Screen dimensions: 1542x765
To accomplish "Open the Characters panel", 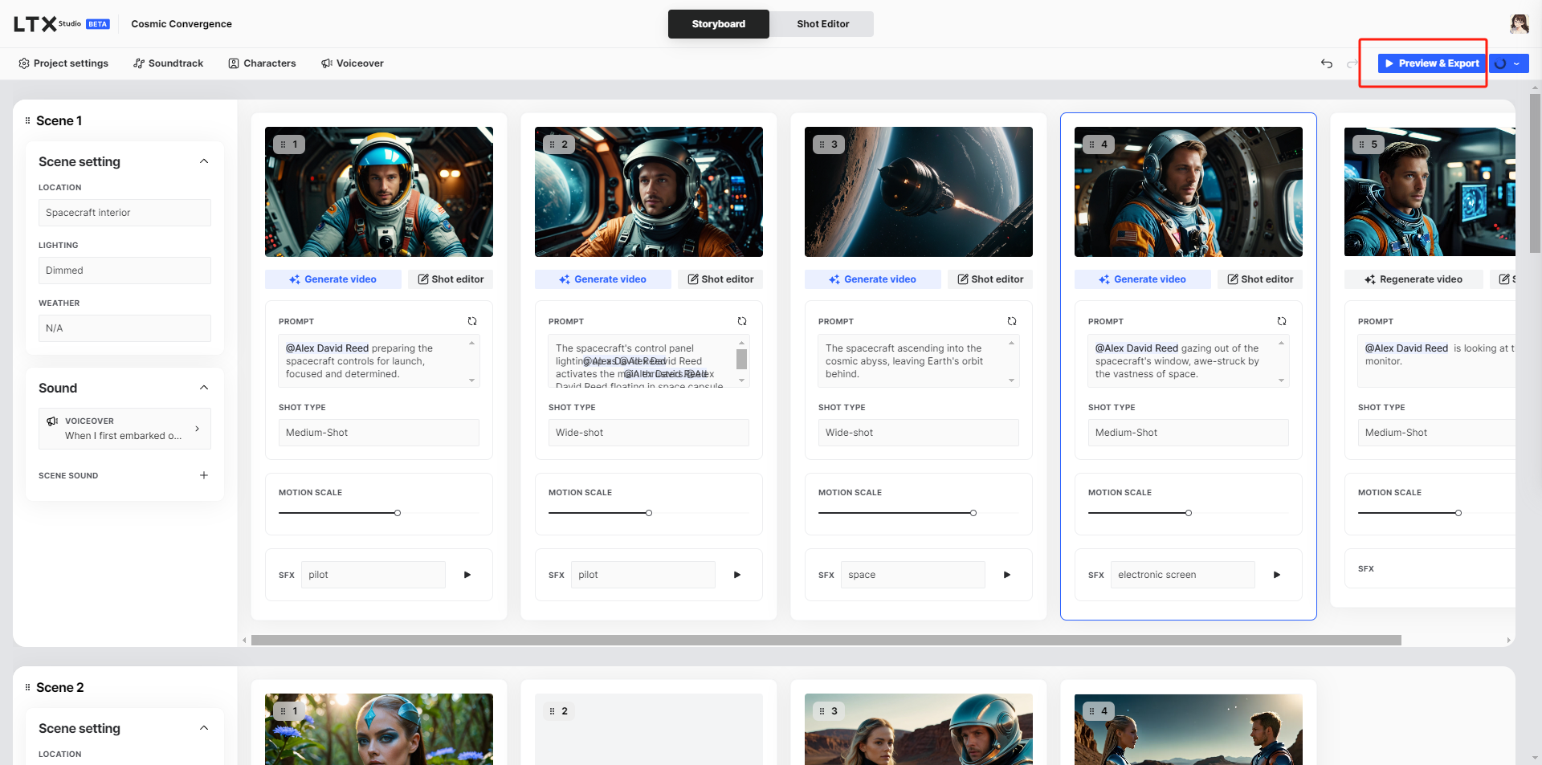I will [x=262, y=63].
